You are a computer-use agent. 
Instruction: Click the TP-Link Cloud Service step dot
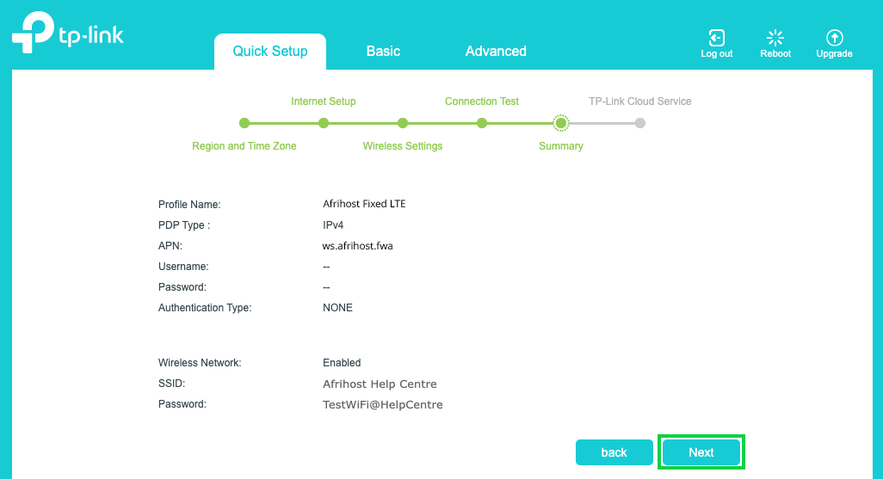click(640, 123)
